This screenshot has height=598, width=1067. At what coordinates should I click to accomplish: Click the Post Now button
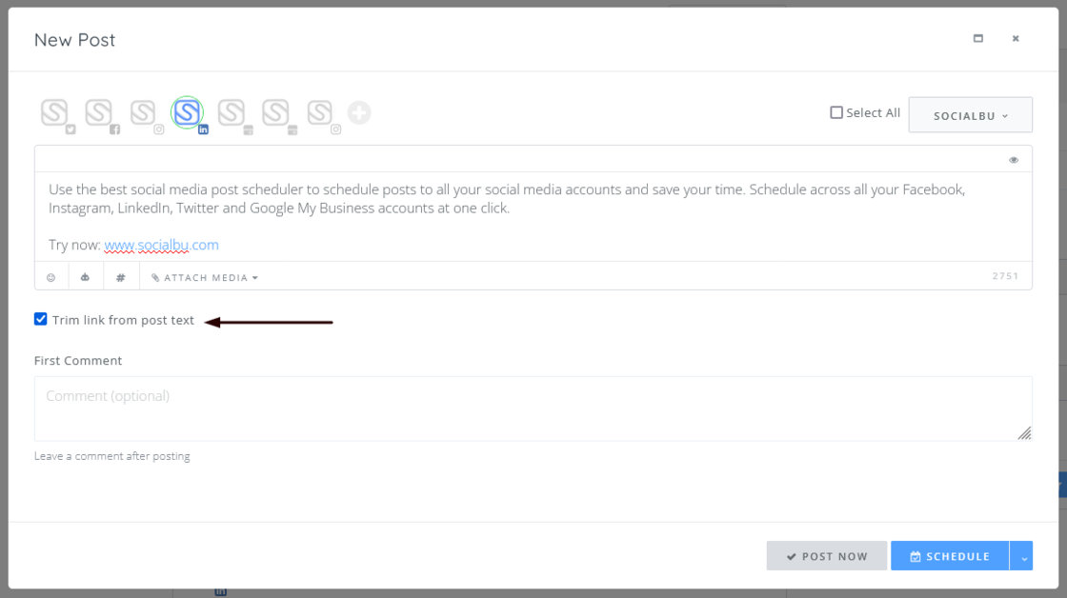click(x=826, y=556)
